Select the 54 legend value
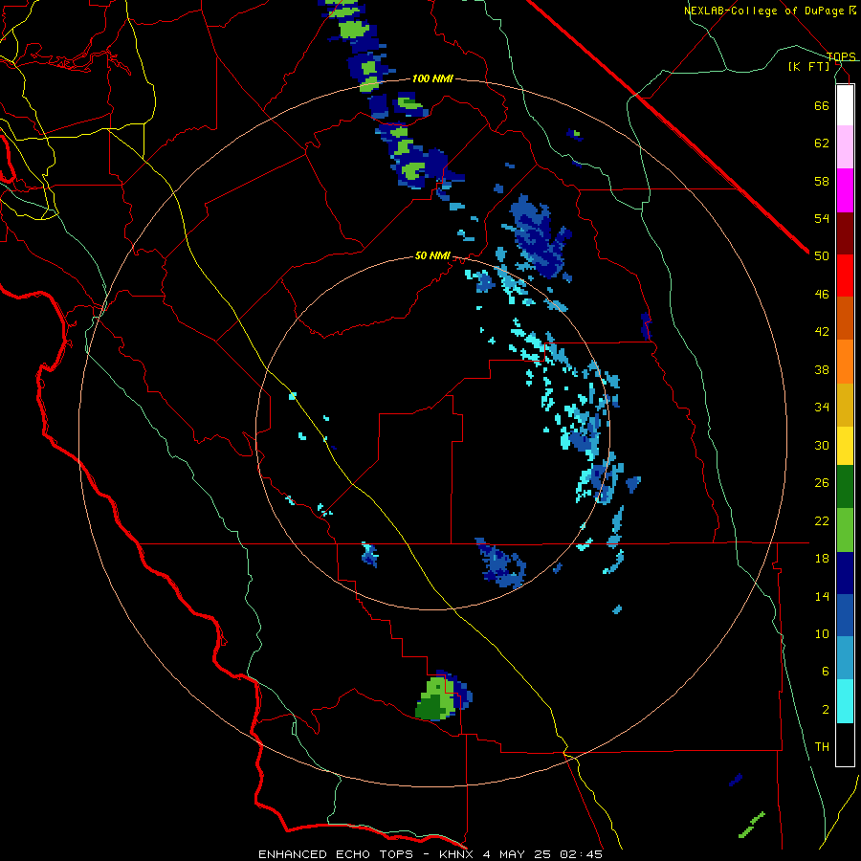861x861 pixels. tap(822, 218)
